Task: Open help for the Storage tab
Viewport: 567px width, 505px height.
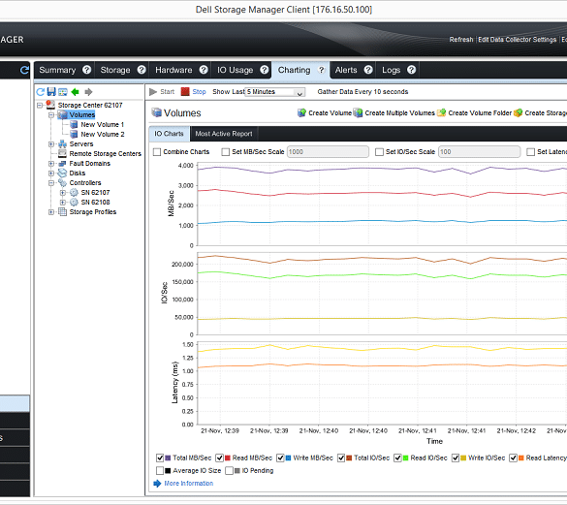Action: tap(142, 70)
